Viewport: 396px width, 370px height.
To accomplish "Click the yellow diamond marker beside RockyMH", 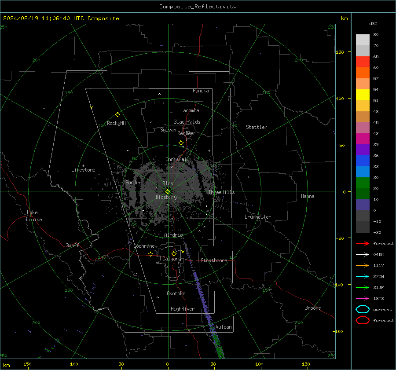I will (x=117, y=115).
